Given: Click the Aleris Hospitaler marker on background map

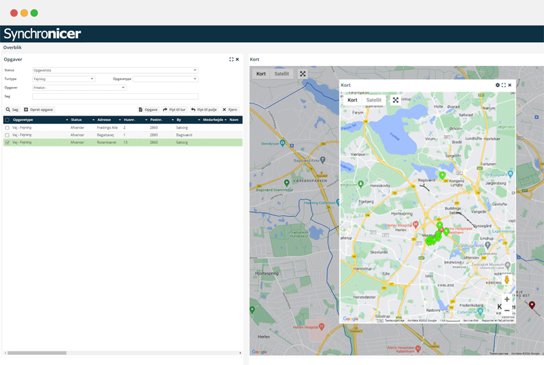Looking at the screenshot, I should point(418,348).
